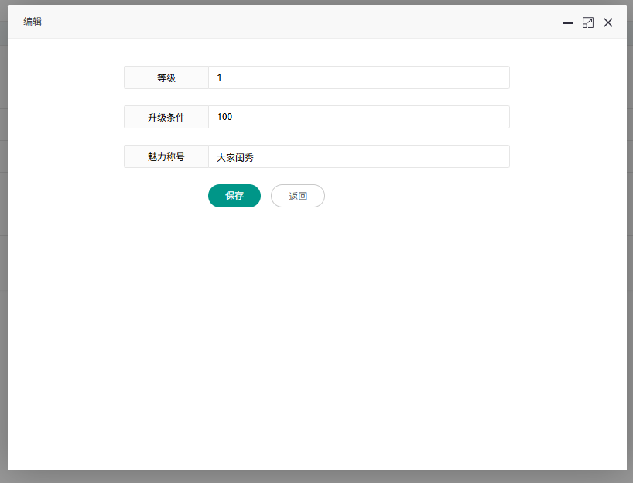The image size is (633, 483).
Task: Click the 等级 field label
Action: (x=166, y=77)
